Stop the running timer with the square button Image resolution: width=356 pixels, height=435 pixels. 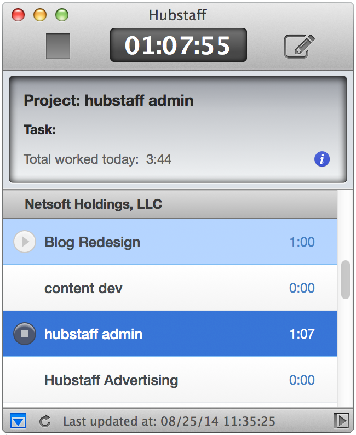click(58, 46)
